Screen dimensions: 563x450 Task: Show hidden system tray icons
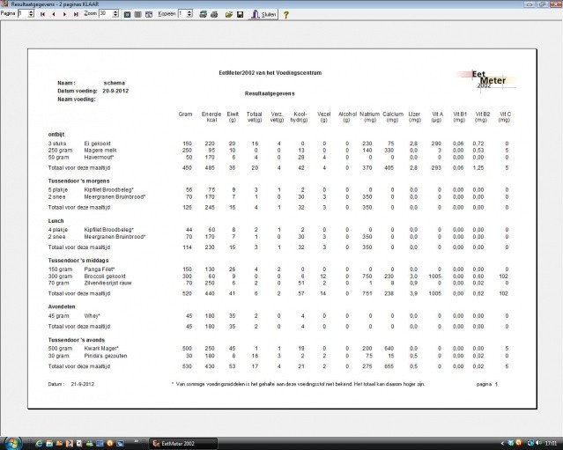[x=502, y=444]
